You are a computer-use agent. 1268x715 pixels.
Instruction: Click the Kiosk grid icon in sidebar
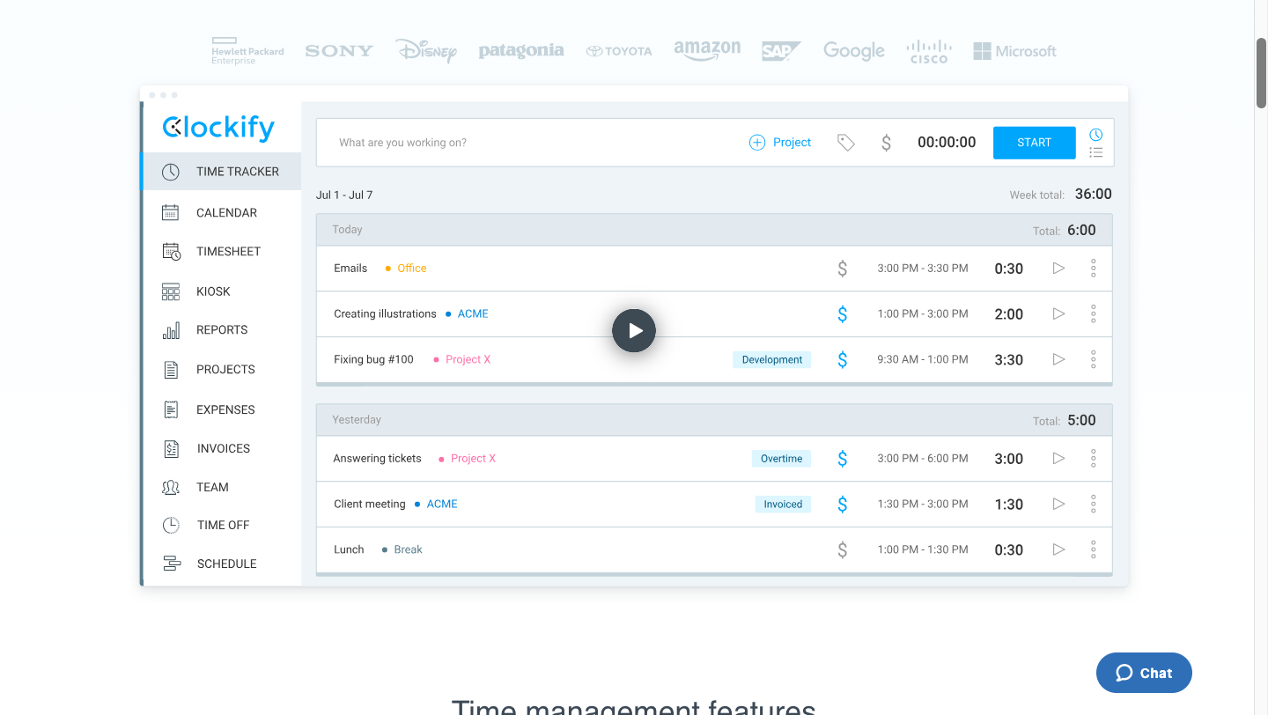171,291
